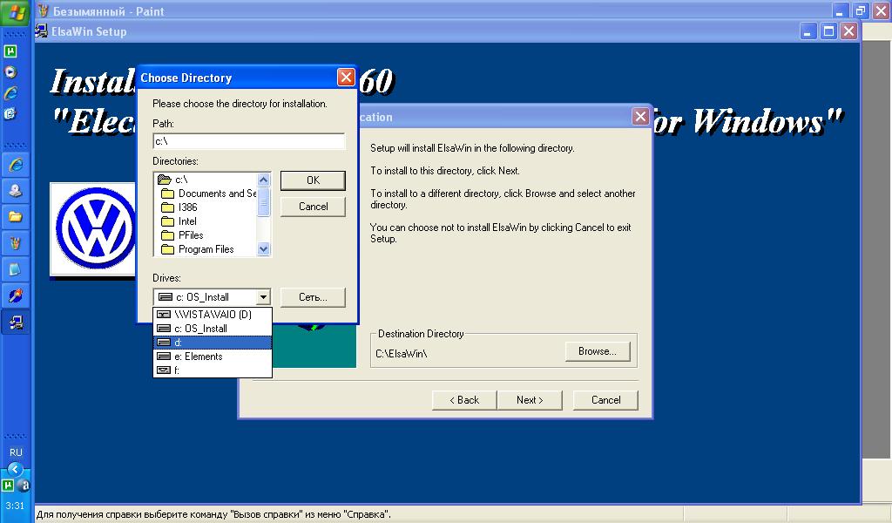Click the ElsaWin Setup taskbar icon

click(x=16, y=323)
